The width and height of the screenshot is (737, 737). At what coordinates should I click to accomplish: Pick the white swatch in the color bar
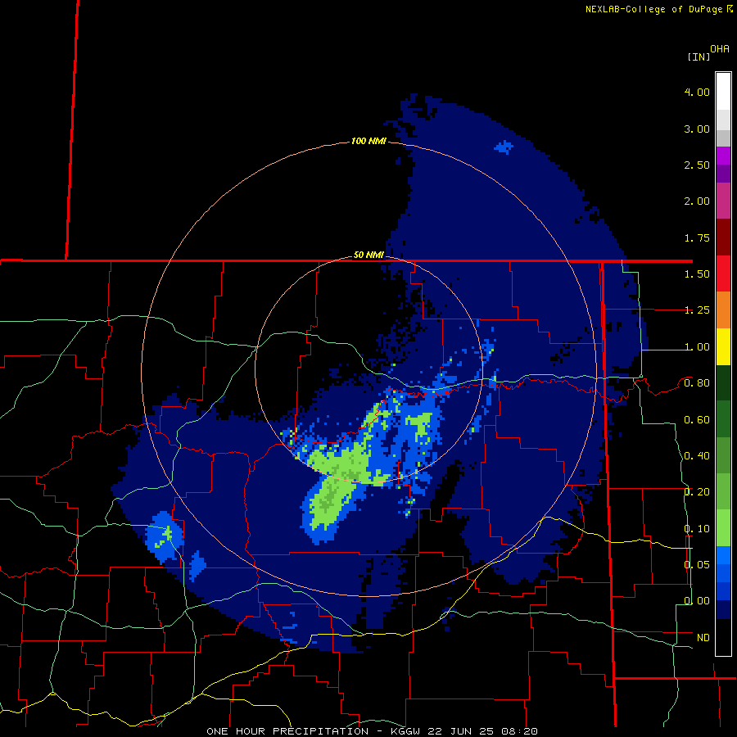(723, 91)
